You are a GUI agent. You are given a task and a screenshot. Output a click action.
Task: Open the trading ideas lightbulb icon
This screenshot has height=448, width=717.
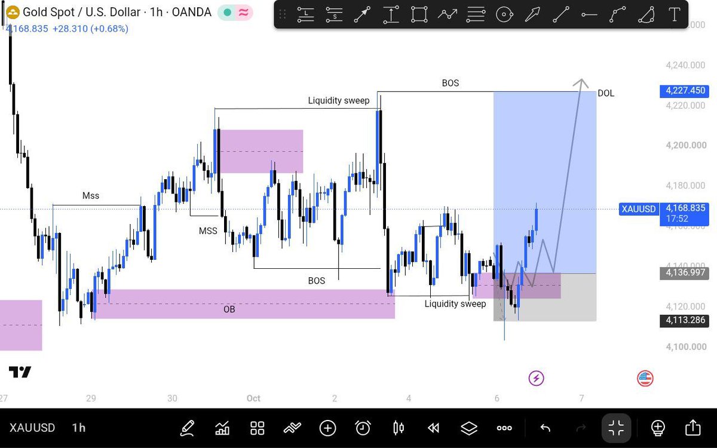pos(658,428)
